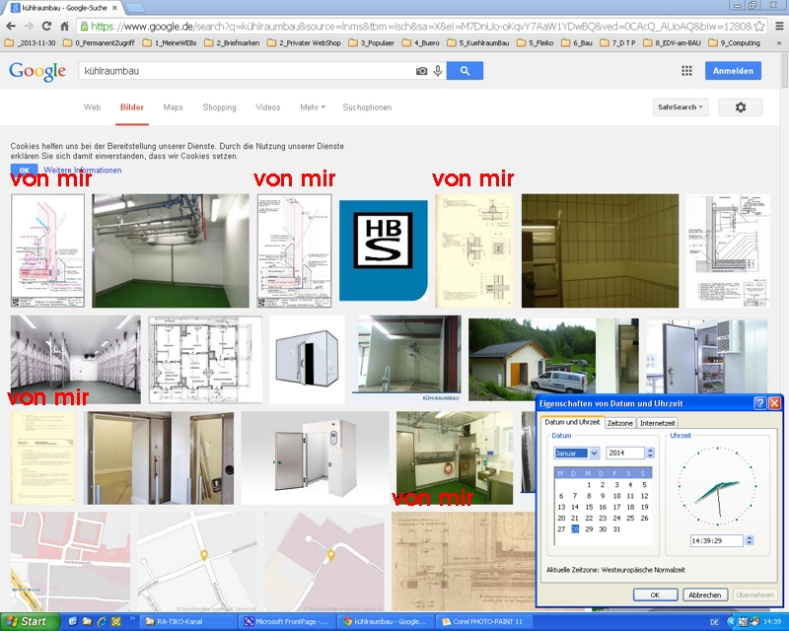Screen dimensions: 789x631
Task: Open the SafeSearch dropdown
Action: pos(681,107)
